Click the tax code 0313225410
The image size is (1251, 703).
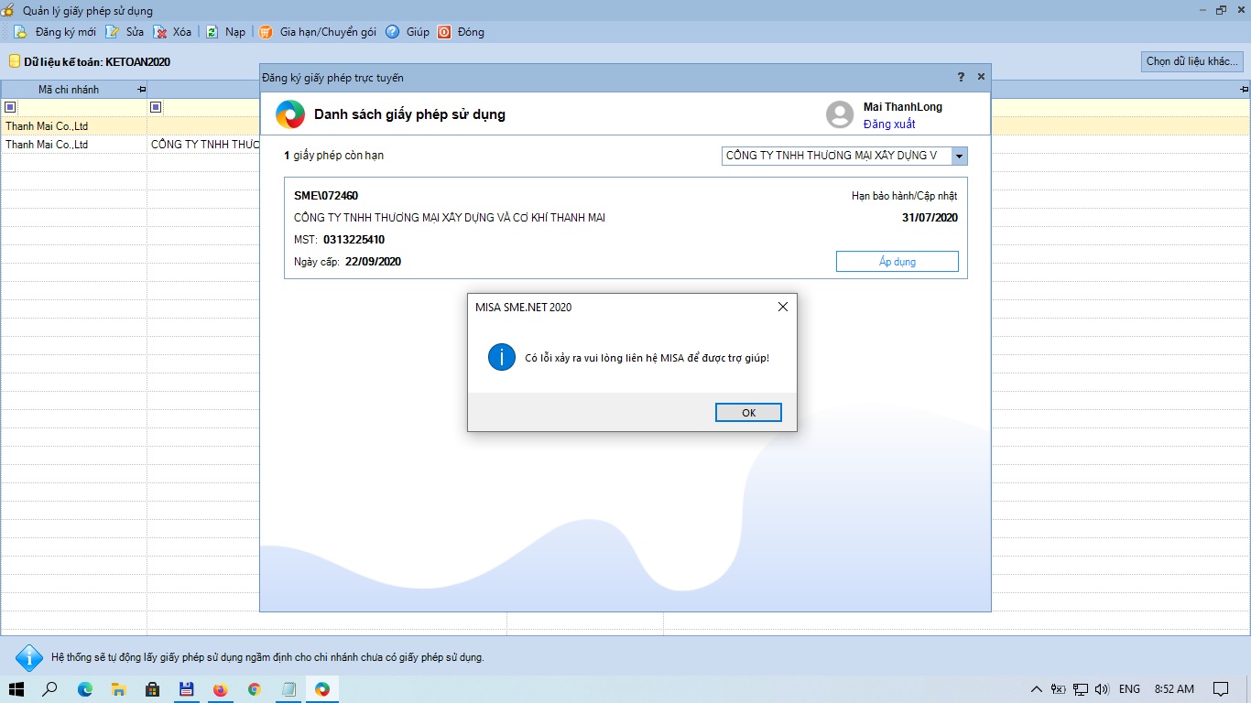[x=354, y=240]
